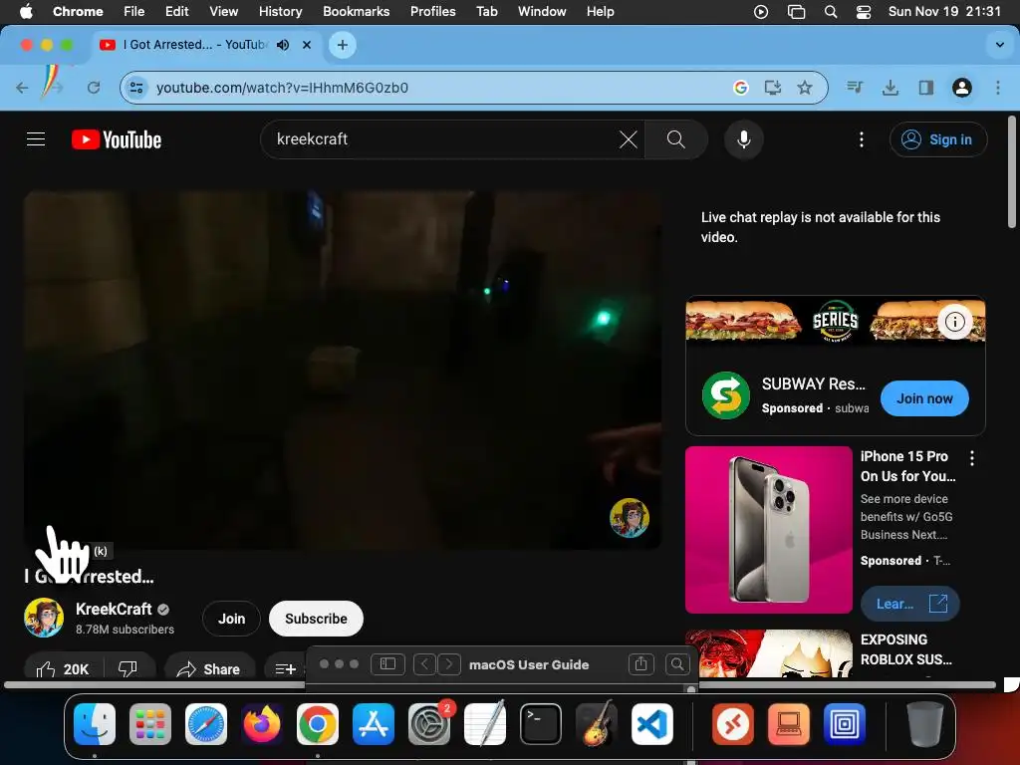Start voice search with the microphone
Screen dimensions: 1020x765
point(743,139)
